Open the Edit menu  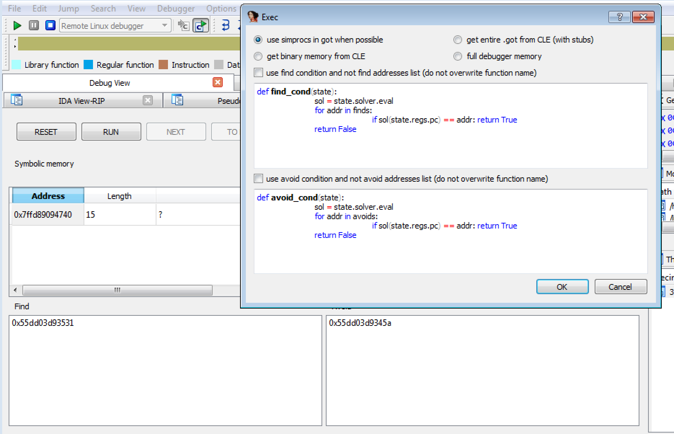coord(39,8)
